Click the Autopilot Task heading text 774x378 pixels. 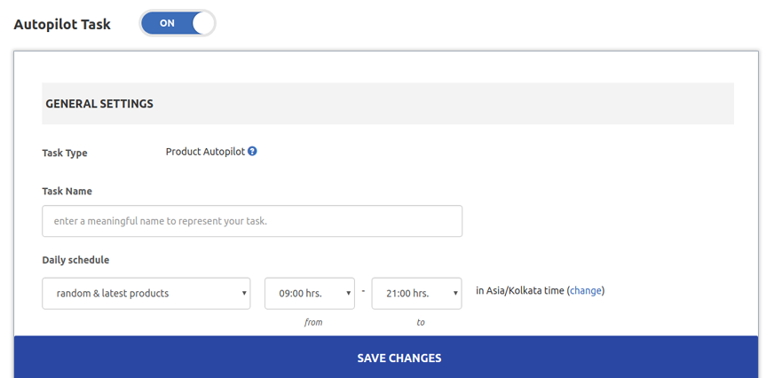point(62,24)
